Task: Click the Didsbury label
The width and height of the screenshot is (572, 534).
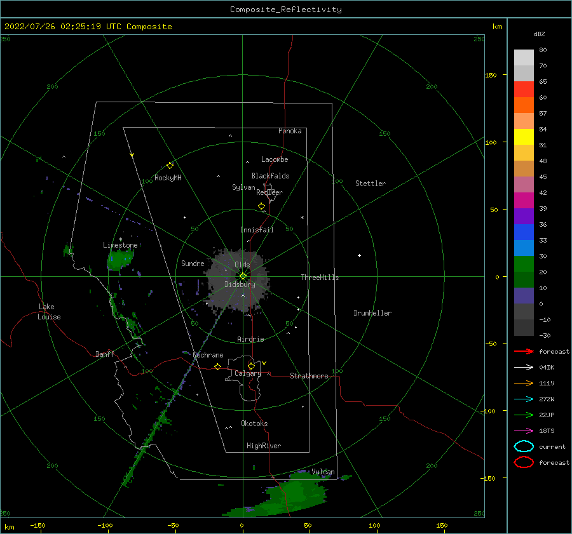Action: pyautogui.click(x=240, y=284)
